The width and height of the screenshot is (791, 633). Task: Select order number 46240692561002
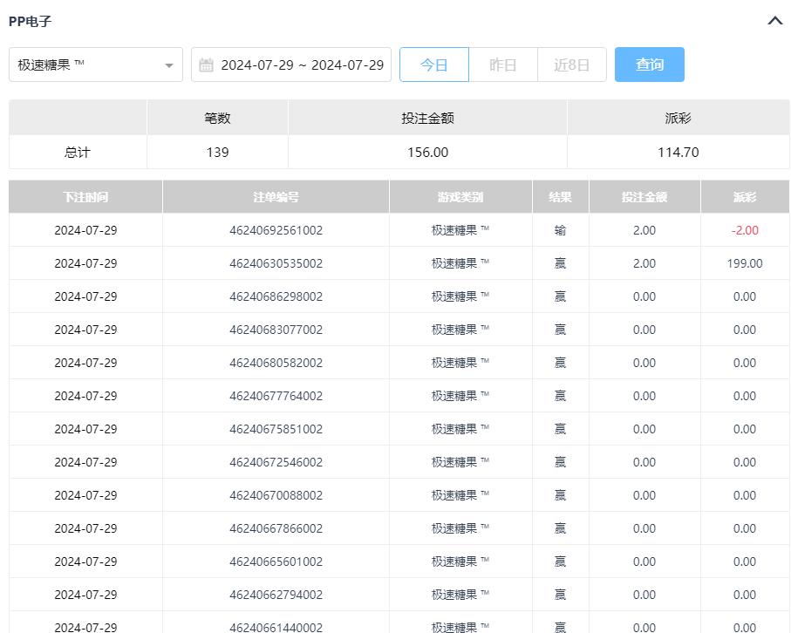pos(276,230)
